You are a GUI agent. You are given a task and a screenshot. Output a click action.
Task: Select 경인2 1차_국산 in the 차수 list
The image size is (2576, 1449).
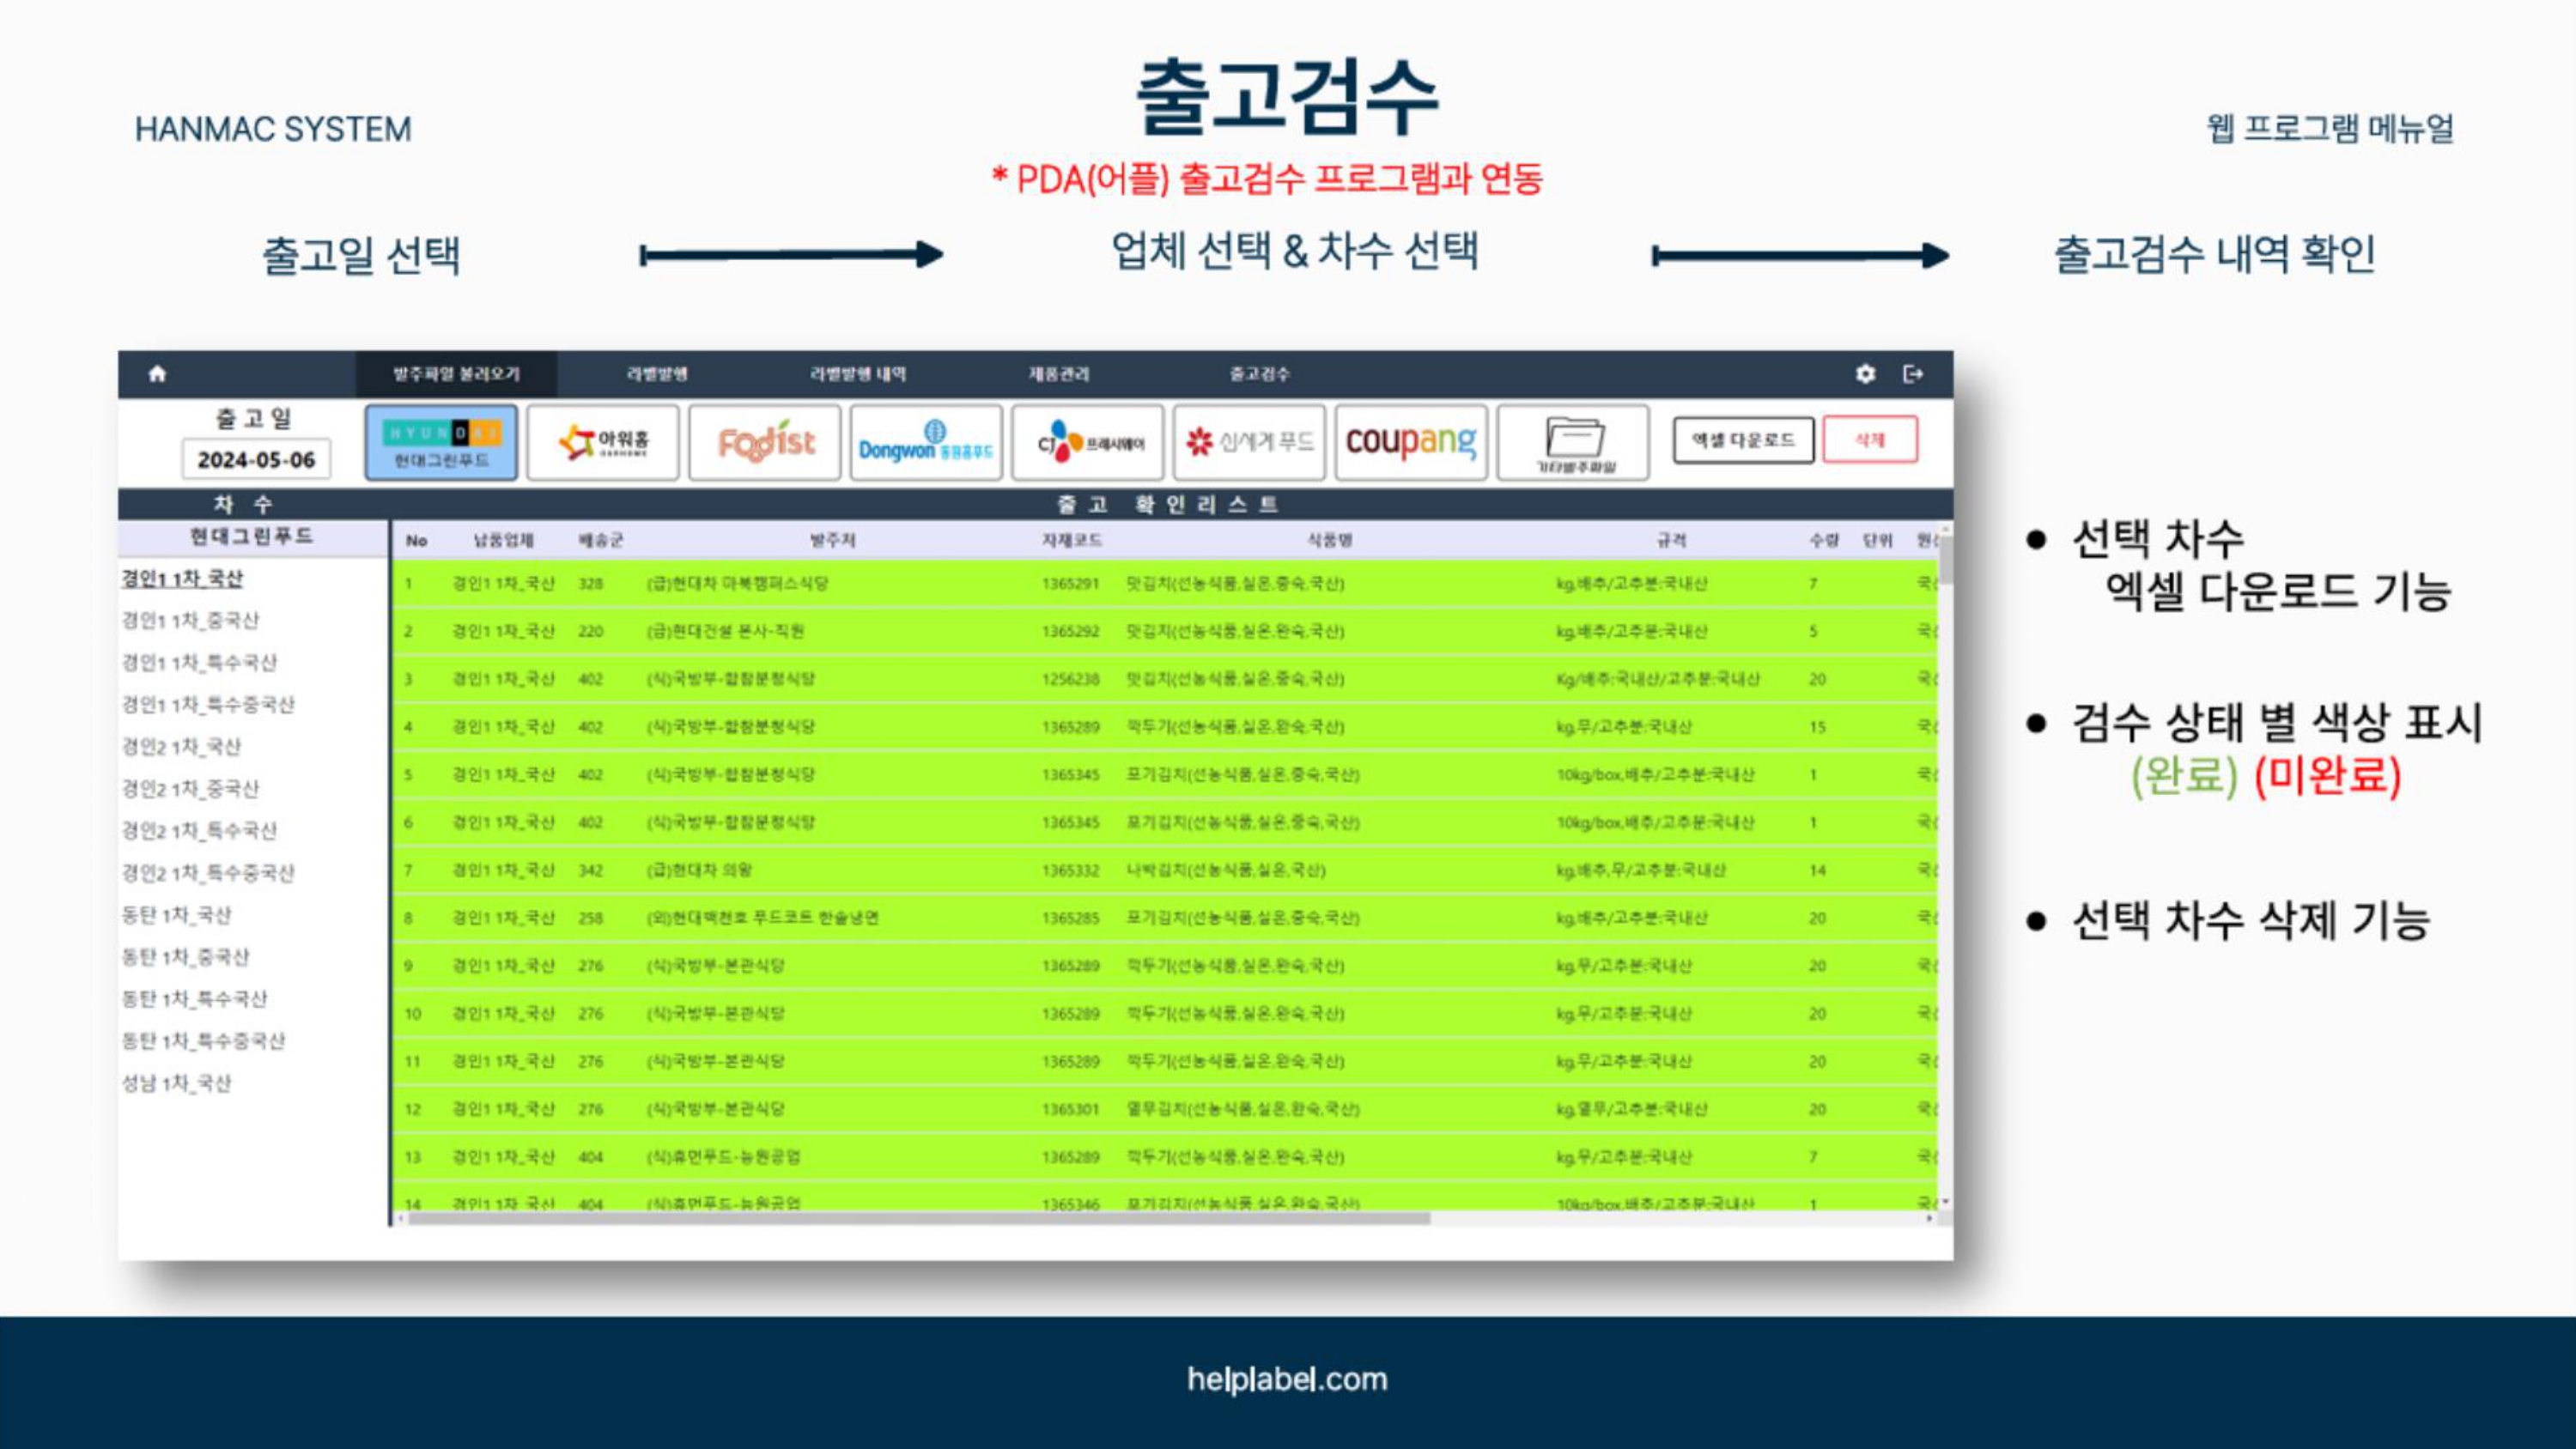(x=181, y=747)
